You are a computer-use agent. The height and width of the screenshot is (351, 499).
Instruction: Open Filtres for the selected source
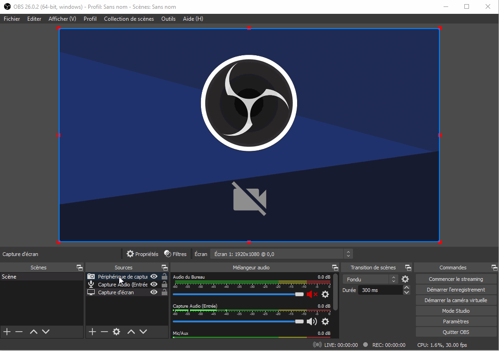(176, 254)
